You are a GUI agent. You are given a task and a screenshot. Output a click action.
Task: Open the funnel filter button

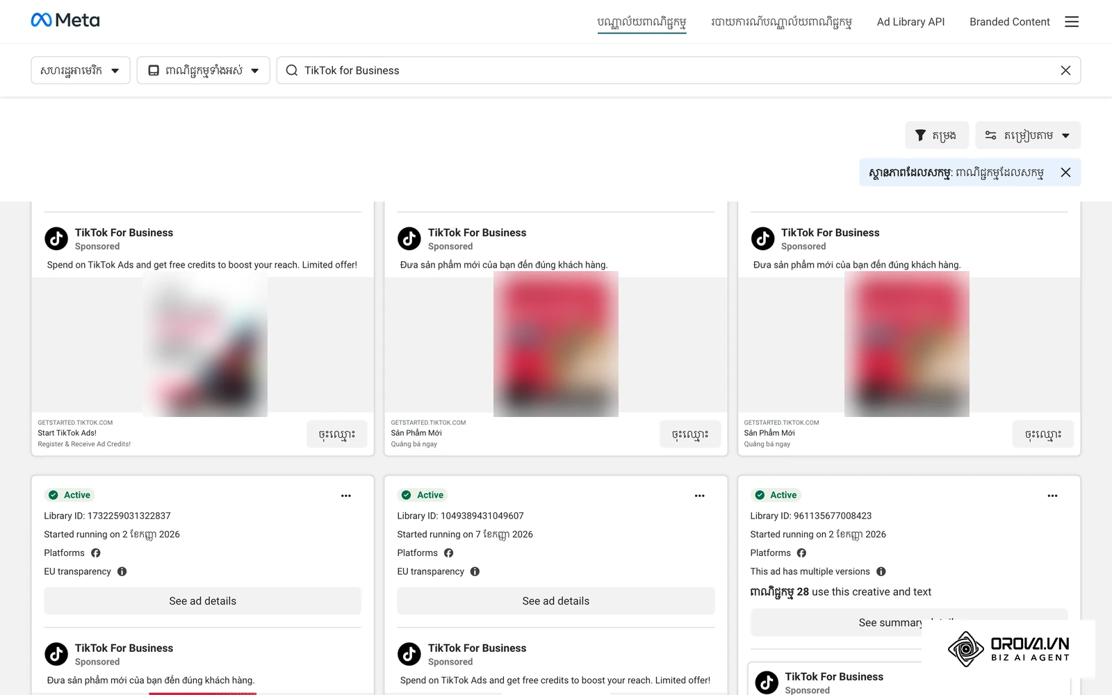click(x=936, y=135)
